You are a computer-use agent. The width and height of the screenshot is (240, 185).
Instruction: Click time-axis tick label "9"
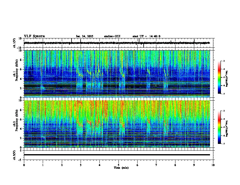(x=194, y=165)
